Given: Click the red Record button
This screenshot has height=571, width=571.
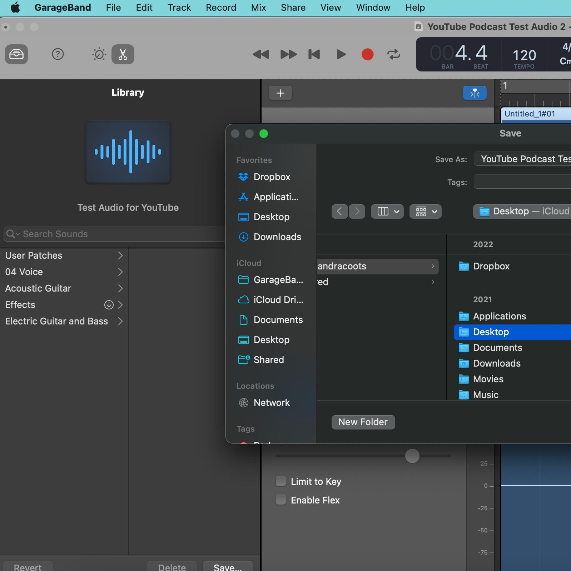Looking at the screenshot, I should [367, 54].
